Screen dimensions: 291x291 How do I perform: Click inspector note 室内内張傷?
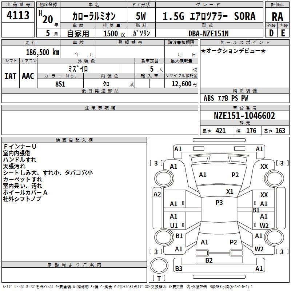16,153
